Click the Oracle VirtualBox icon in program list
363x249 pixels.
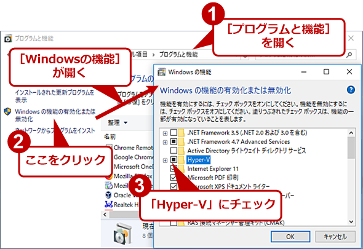(108, 195)
